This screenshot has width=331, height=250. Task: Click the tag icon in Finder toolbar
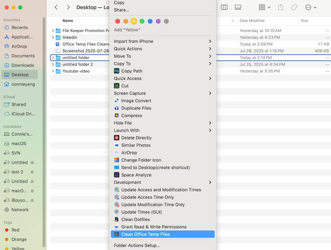click(x=294, y=7)
